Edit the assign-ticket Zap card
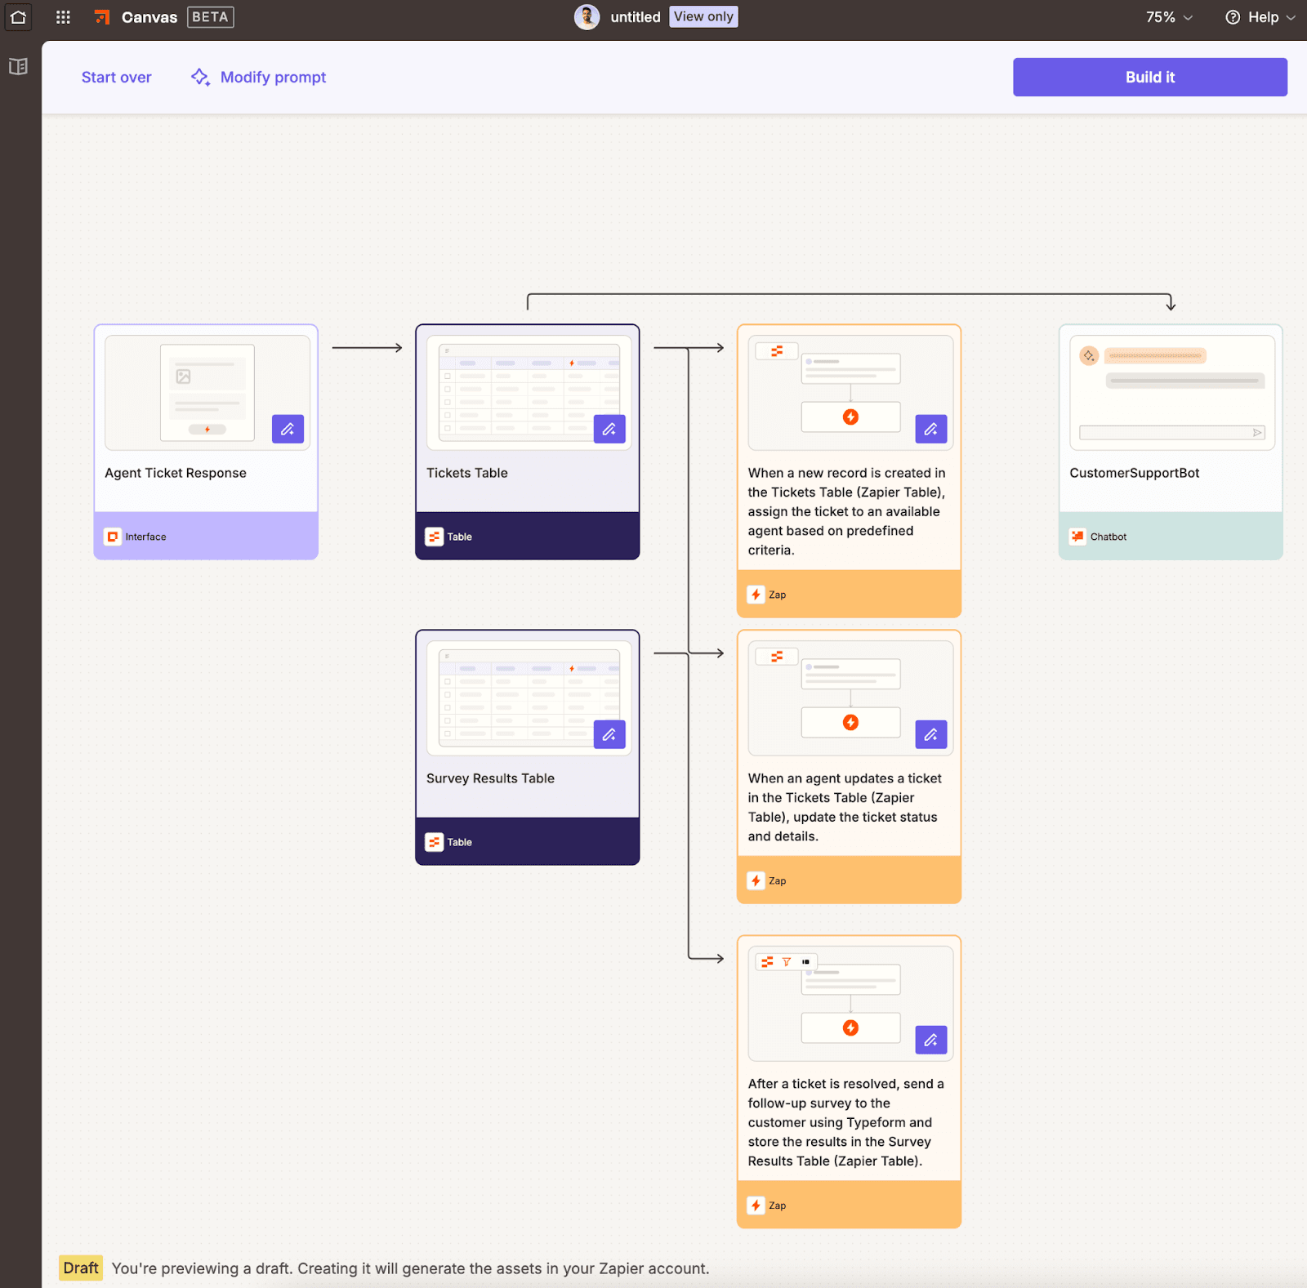1307x1288 pixels. (931, 429)
